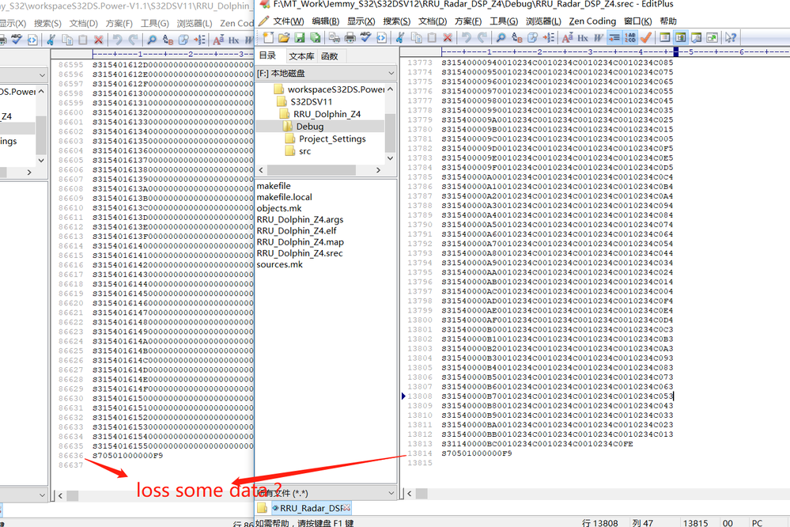The image size is (790, 527).
Task: Click Open file icon in right EditPlus toolbar
Action: [284, 38]
